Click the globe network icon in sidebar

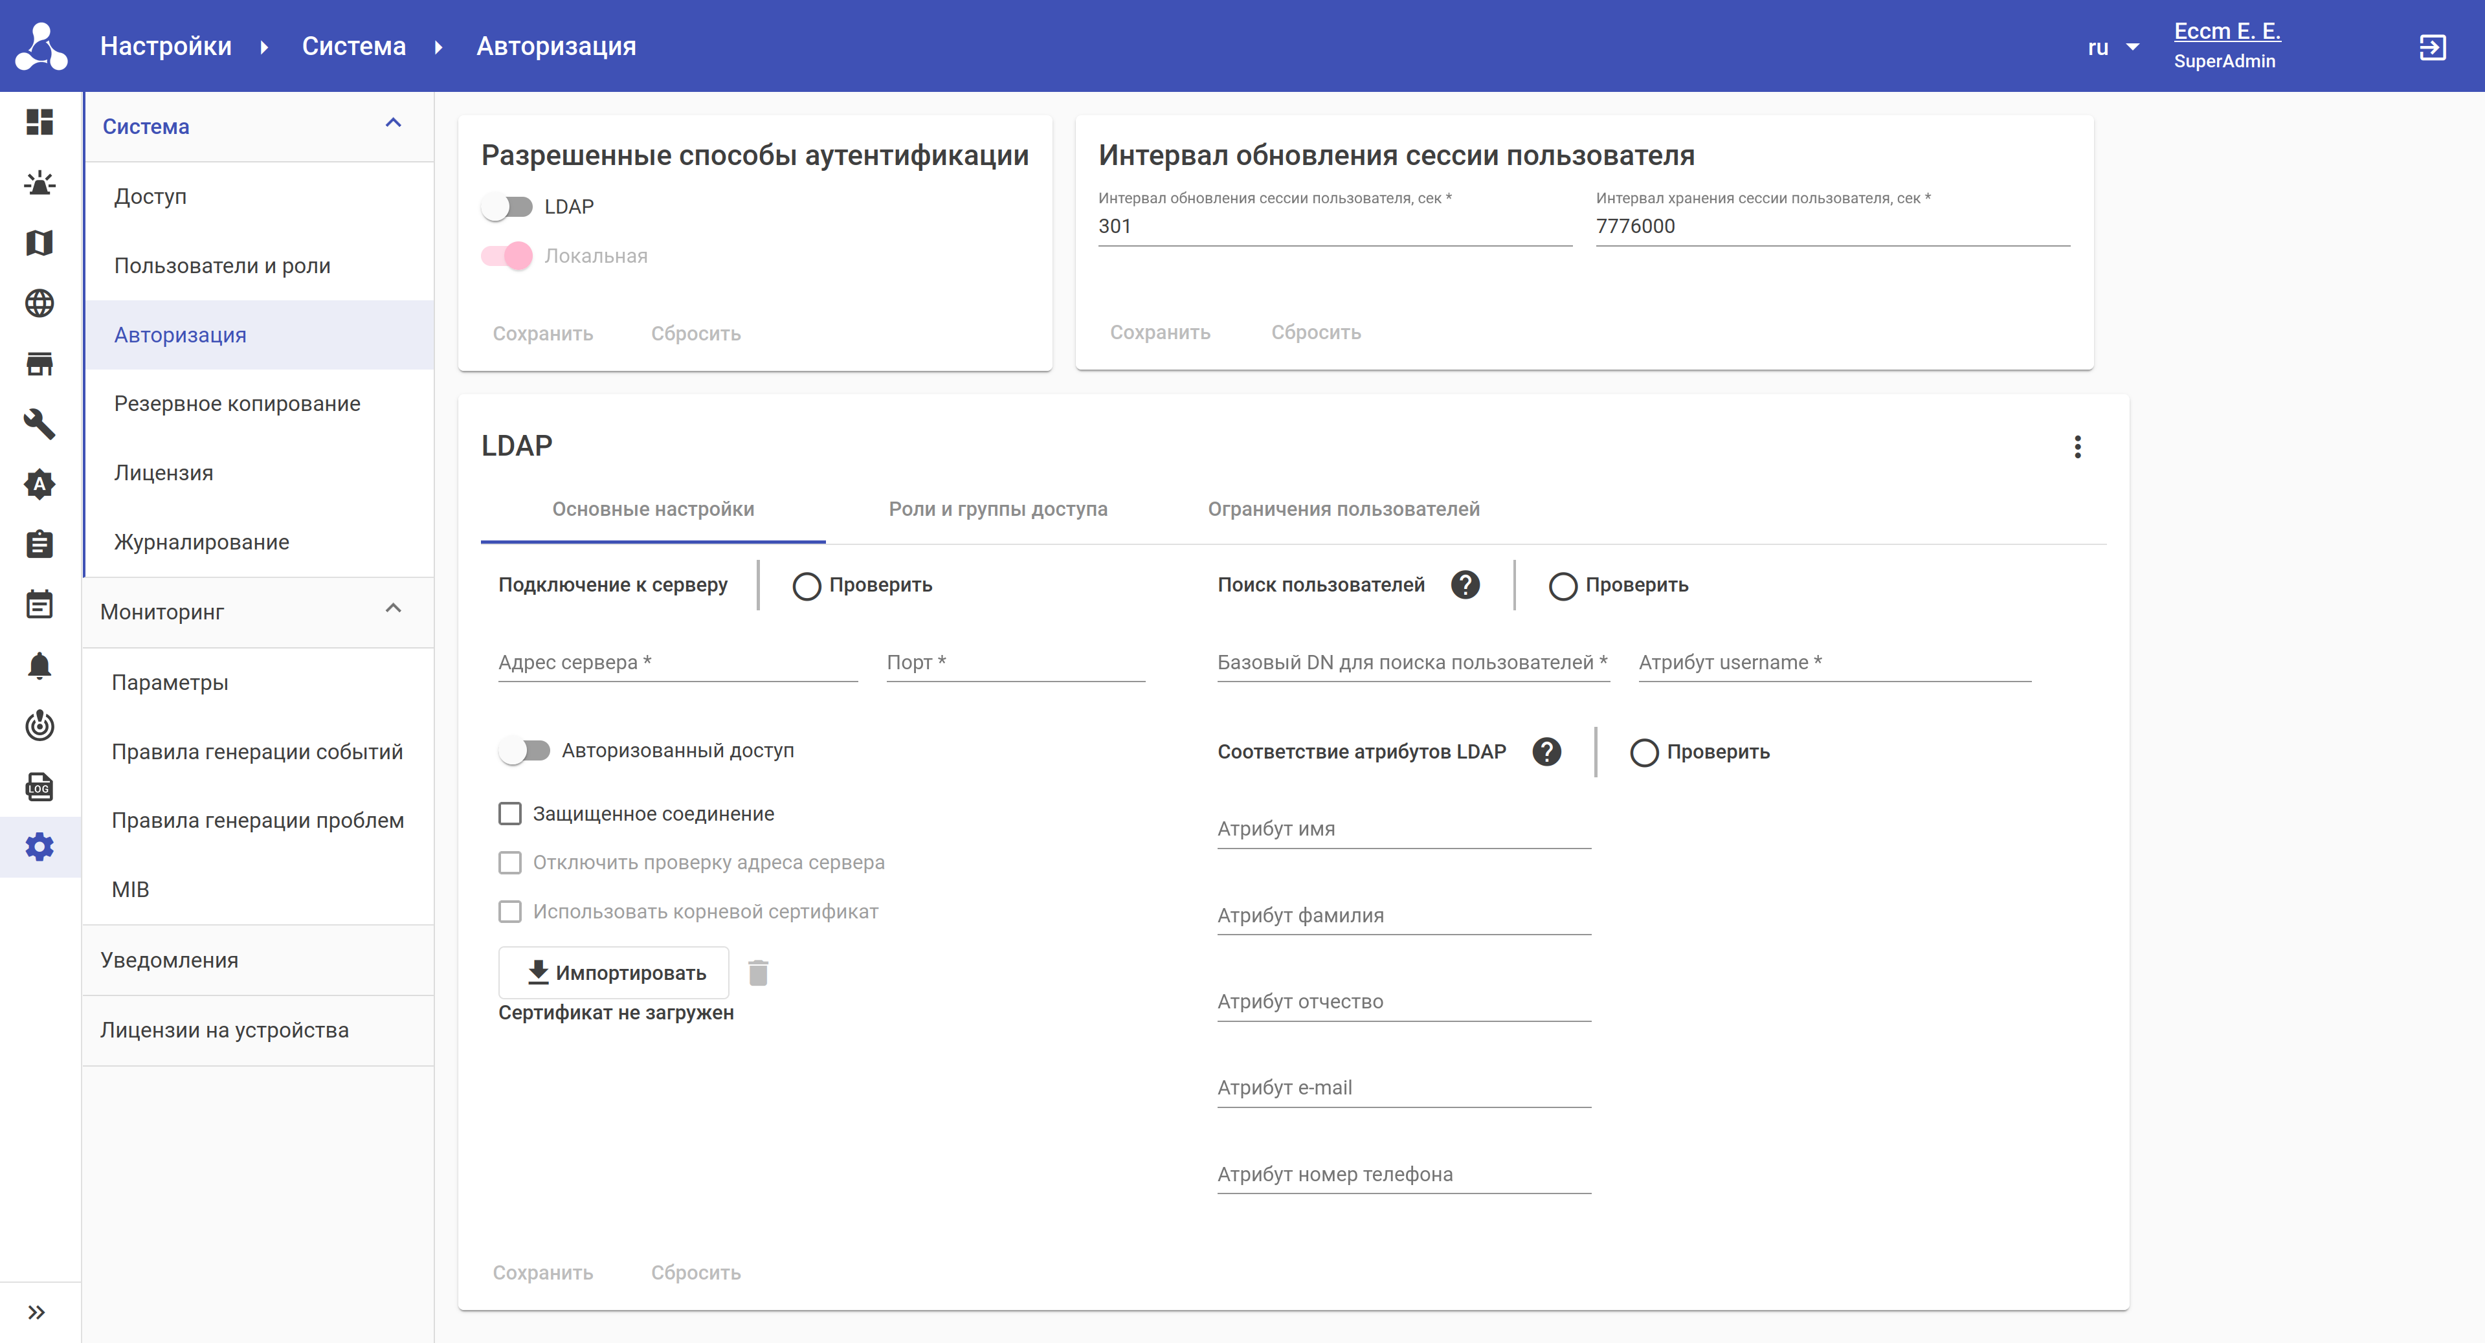point(39,303)
